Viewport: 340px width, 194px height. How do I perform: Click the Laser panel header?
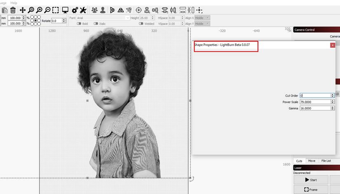317,168
